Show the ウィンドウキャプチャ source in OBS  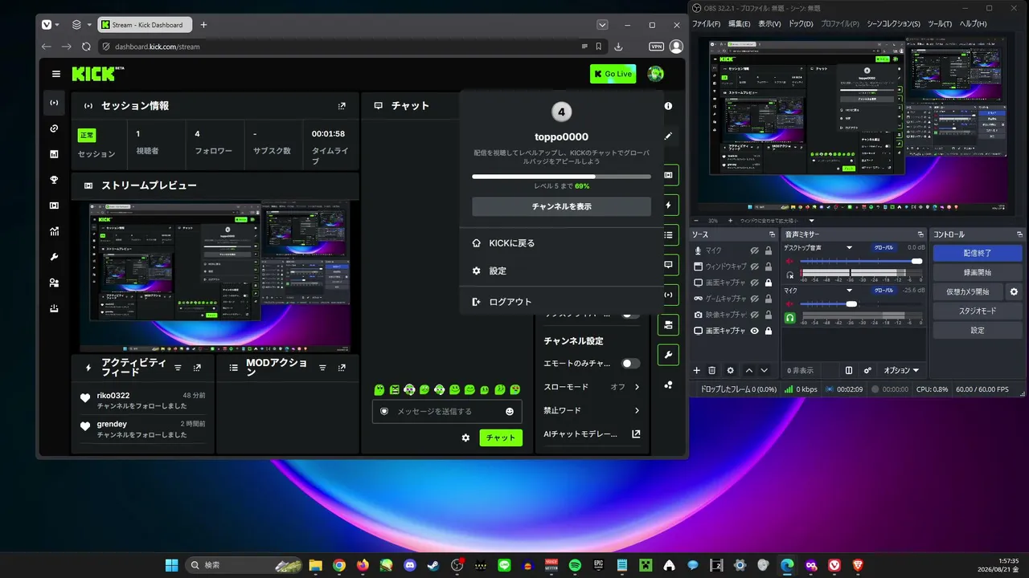[x=755, y=267]
